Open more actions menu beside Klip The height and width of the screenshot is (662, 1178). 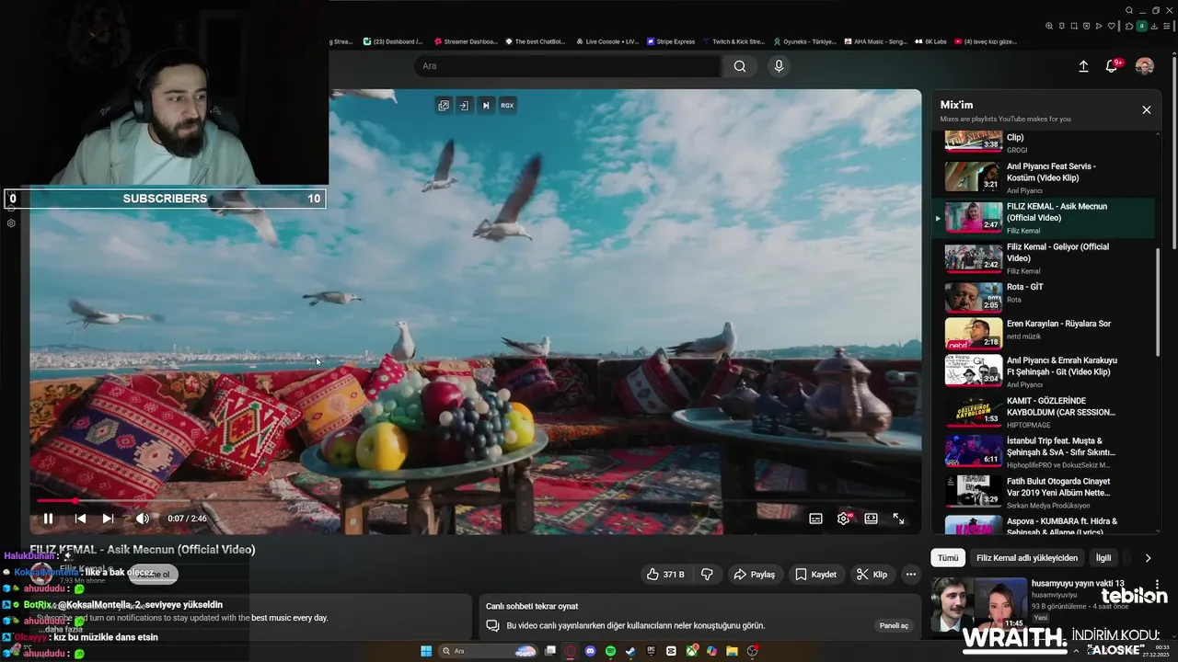pos(911,574)
